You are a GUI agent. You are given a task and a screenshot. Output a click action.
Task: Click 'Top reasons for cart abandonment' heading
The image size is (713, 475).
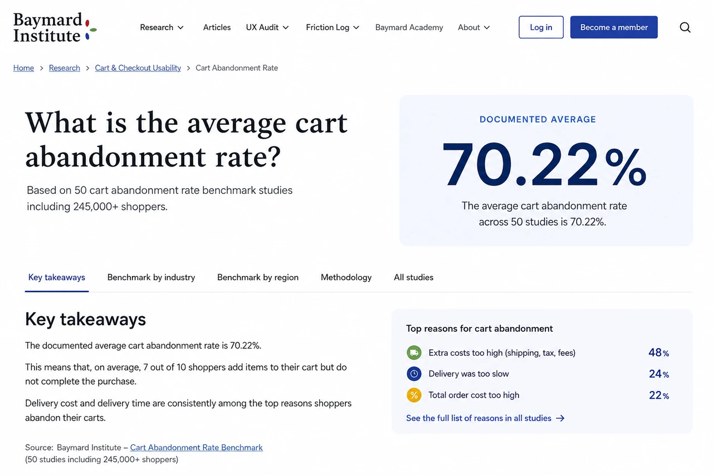(x=480, y=329)
